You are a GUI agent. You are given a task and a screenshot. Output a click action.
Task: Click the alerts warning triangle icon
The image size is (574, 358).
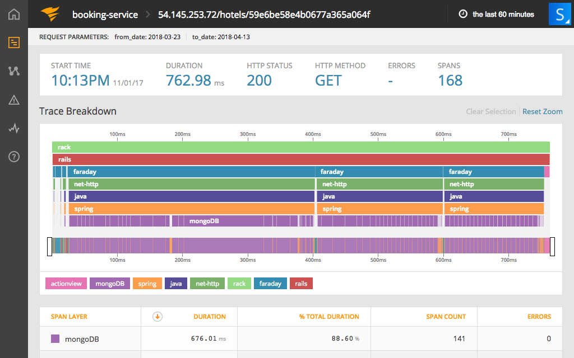click(13, 100)
